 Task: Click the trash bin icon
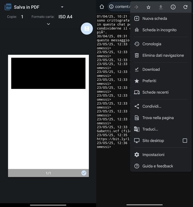(137, 55)
